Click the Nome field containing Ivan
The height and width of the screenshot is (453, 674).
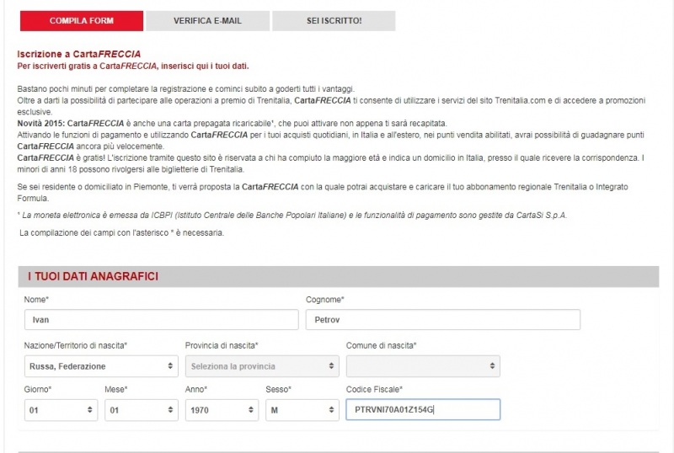click(161, 320)
